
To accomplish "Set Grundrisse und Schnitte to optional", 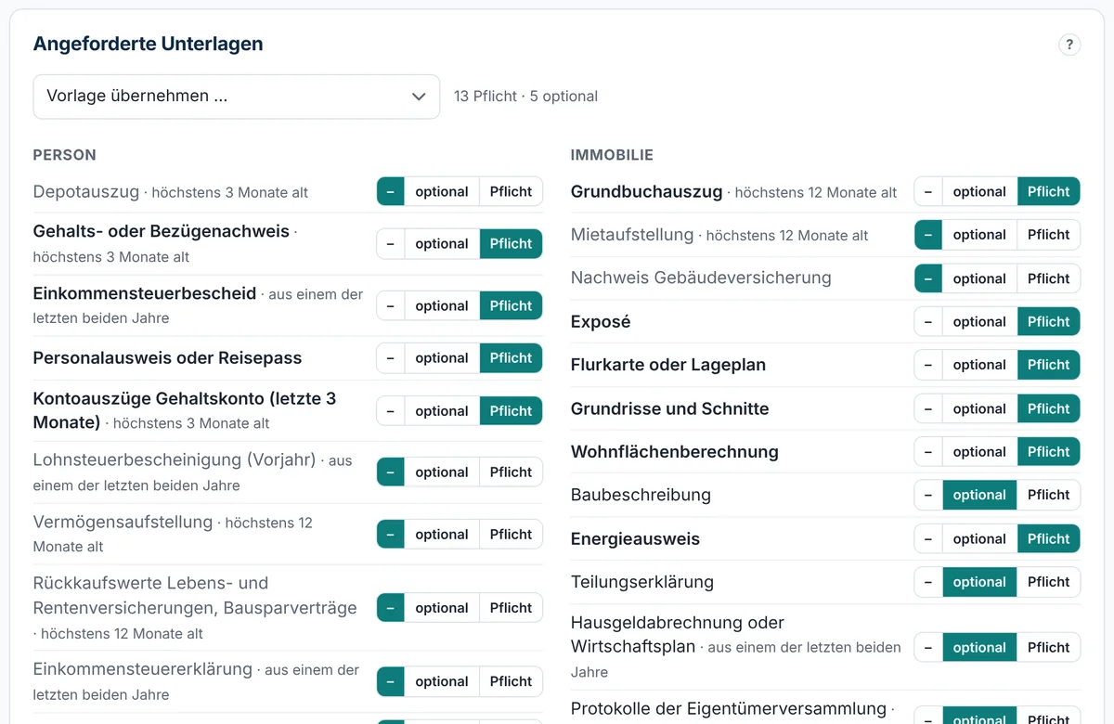I will coord(979,408).
